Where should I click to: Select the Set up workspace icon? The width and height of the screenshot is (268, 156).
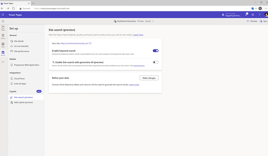pyautogui.click(x=3, y=54)
